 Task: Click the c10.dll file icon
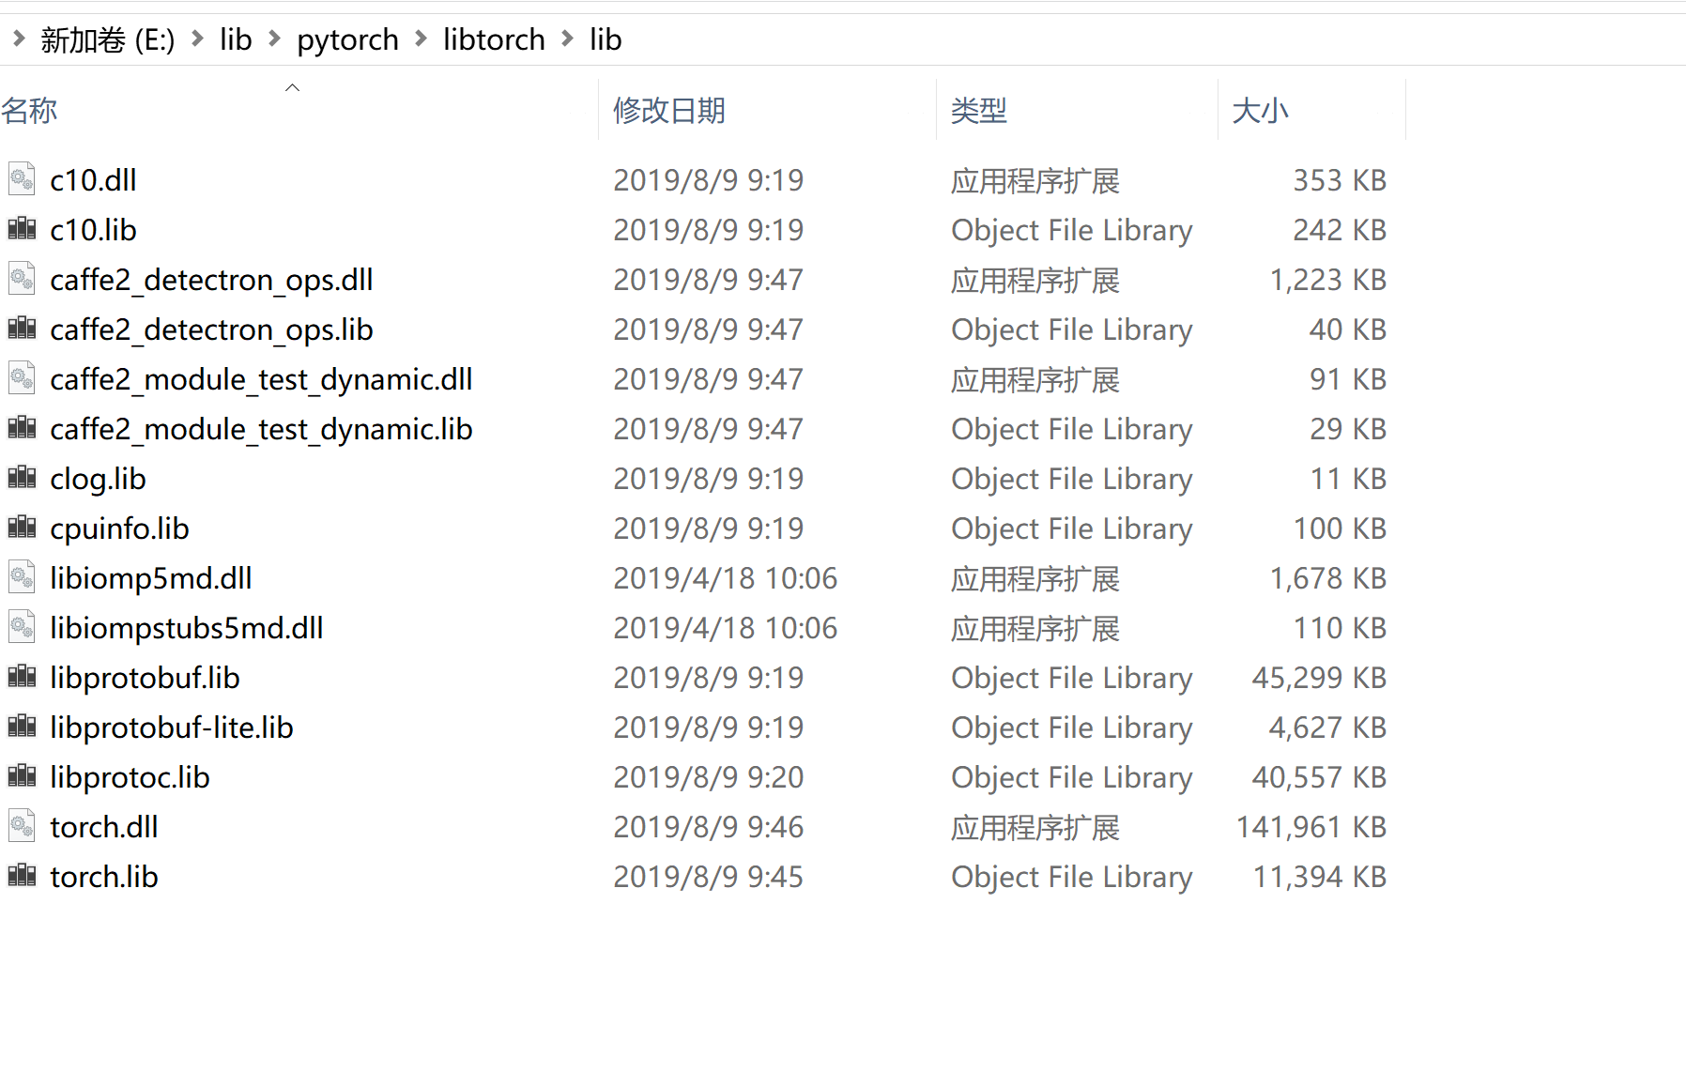pos(22,178)
